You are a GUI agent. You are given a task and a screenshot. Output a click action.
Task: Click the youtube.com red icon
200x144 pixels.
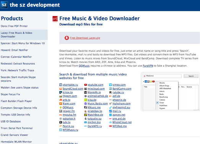click(x=85, y=85)
